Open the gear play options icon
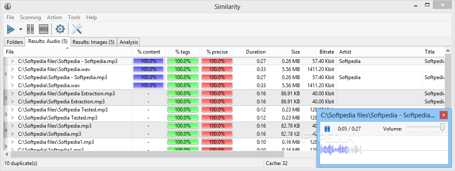Screen dimensions: 455x171 point(60,29)
